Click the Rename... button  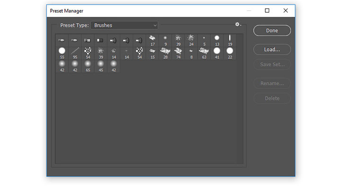pos(272,83)
